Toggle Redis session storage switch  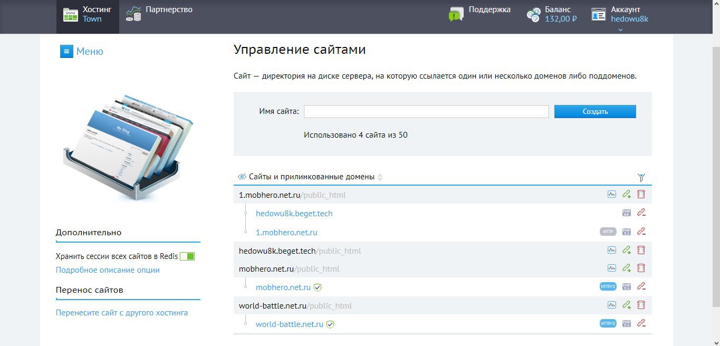(187, 256)
